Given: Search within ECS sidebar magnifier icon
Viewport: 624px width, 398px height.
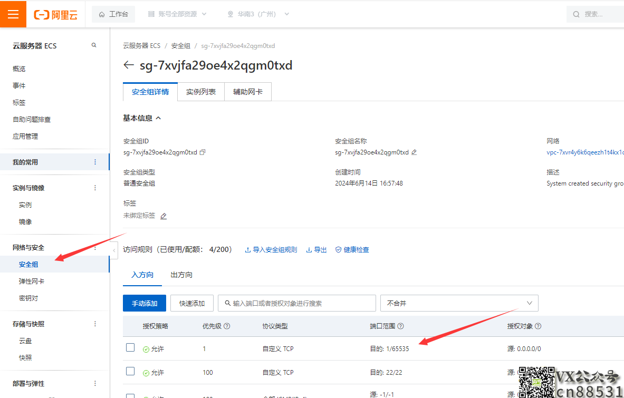Looking at the screenshot, I should tap(94, 45).
